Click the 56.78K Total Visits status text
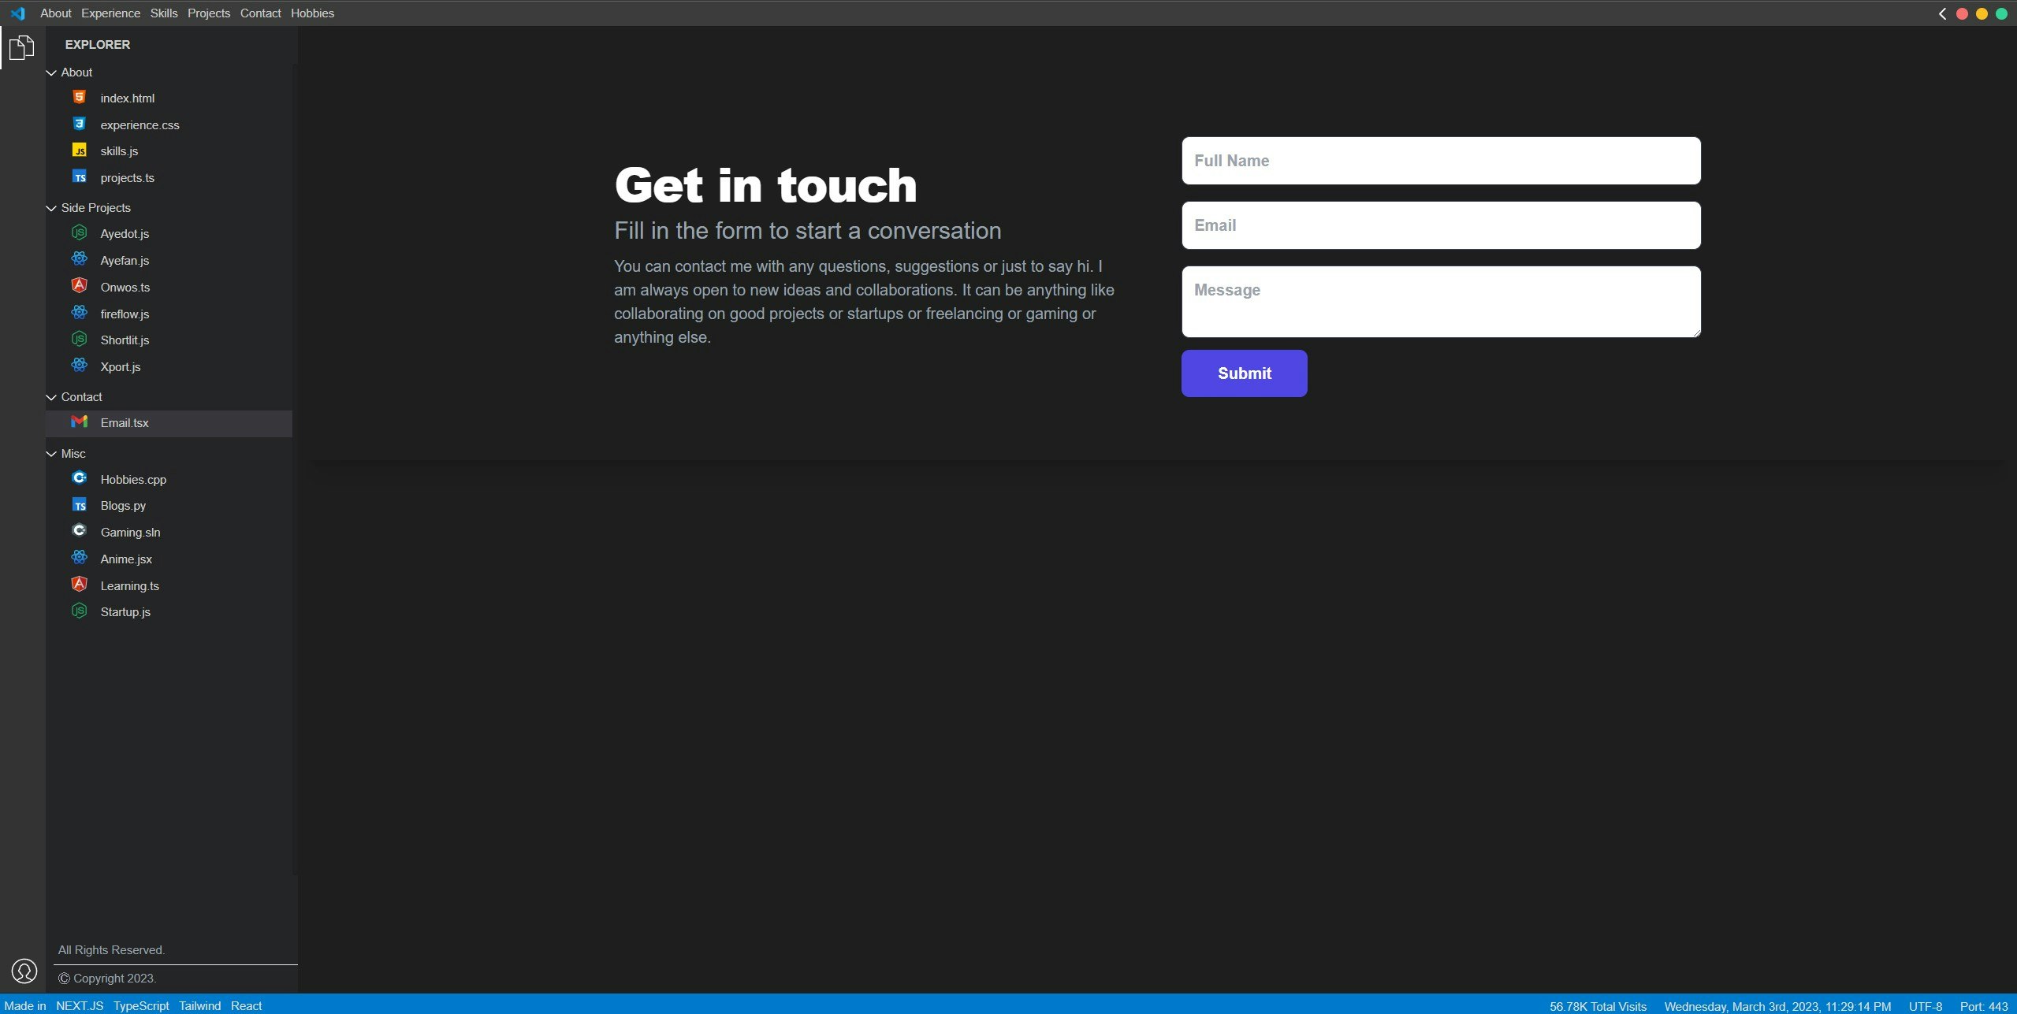This screenshot has width=2017, height=1014. [1598, 1006]
